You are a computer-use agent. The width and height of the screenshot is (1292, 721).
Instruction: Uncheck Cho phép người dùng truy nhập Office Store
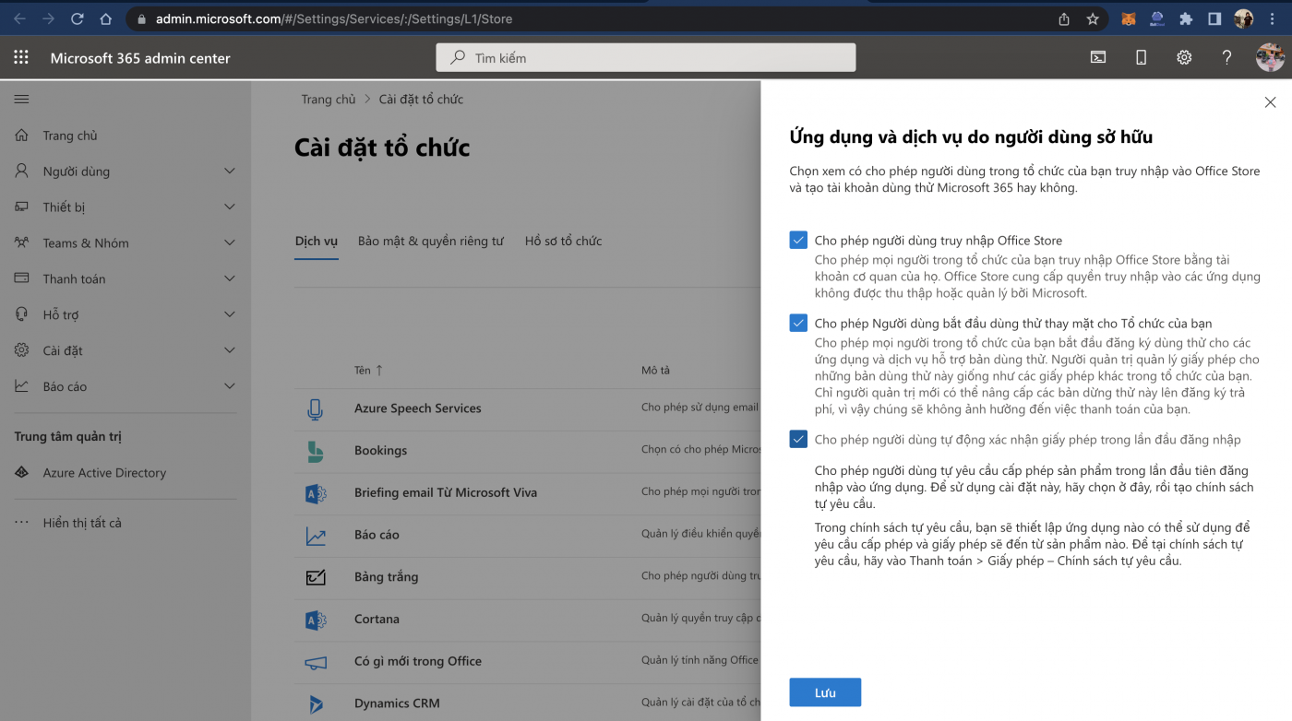(x=798, y=240)
